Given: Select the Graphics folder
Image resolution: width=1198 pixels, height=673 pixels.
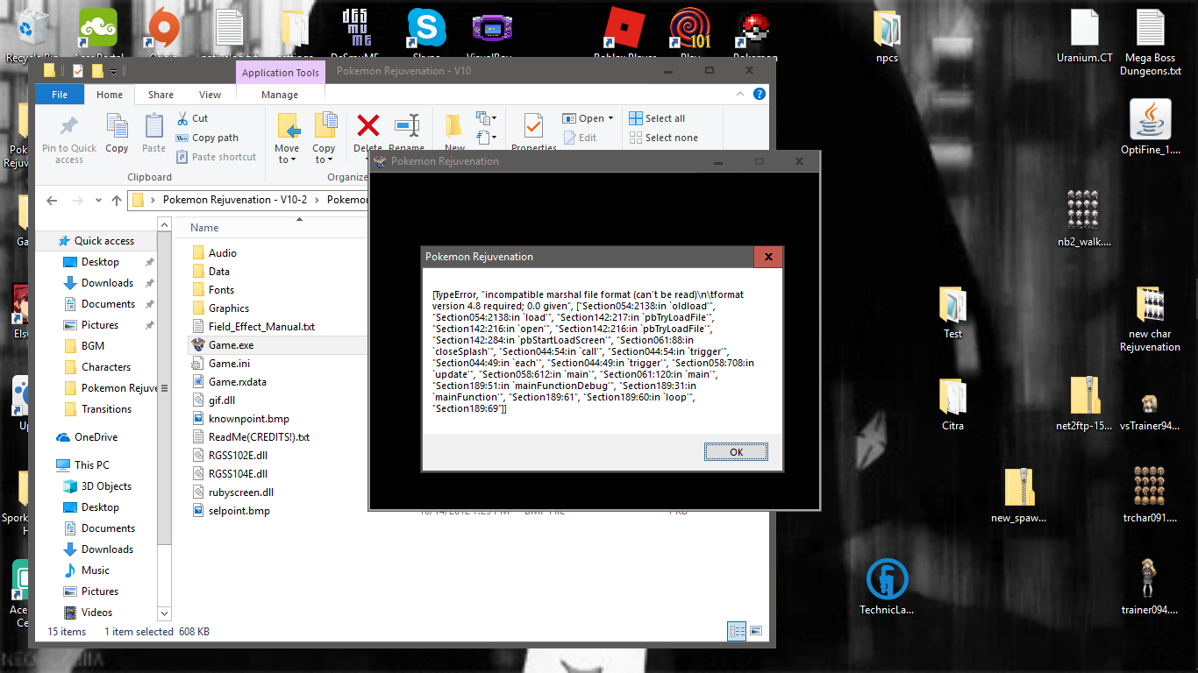Looking at the screenshot, I should click(229, 308).
